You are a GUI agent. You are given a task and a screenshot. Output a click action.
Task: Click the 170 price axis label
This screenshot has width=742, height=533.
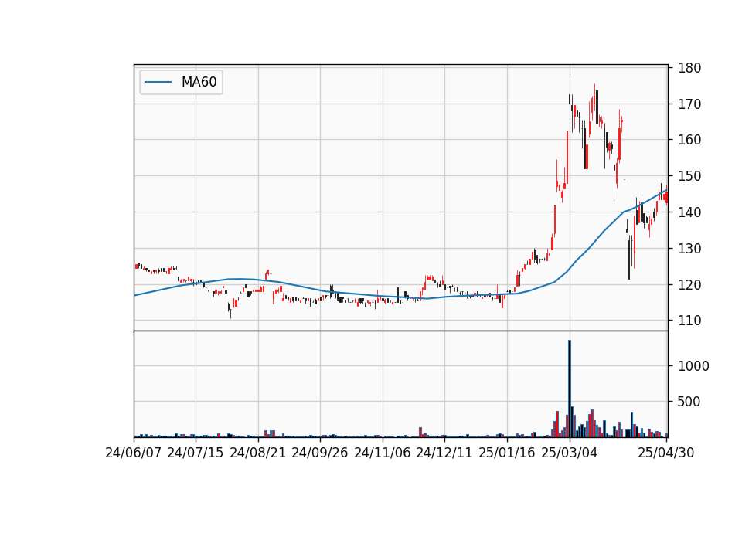[690, 104]
